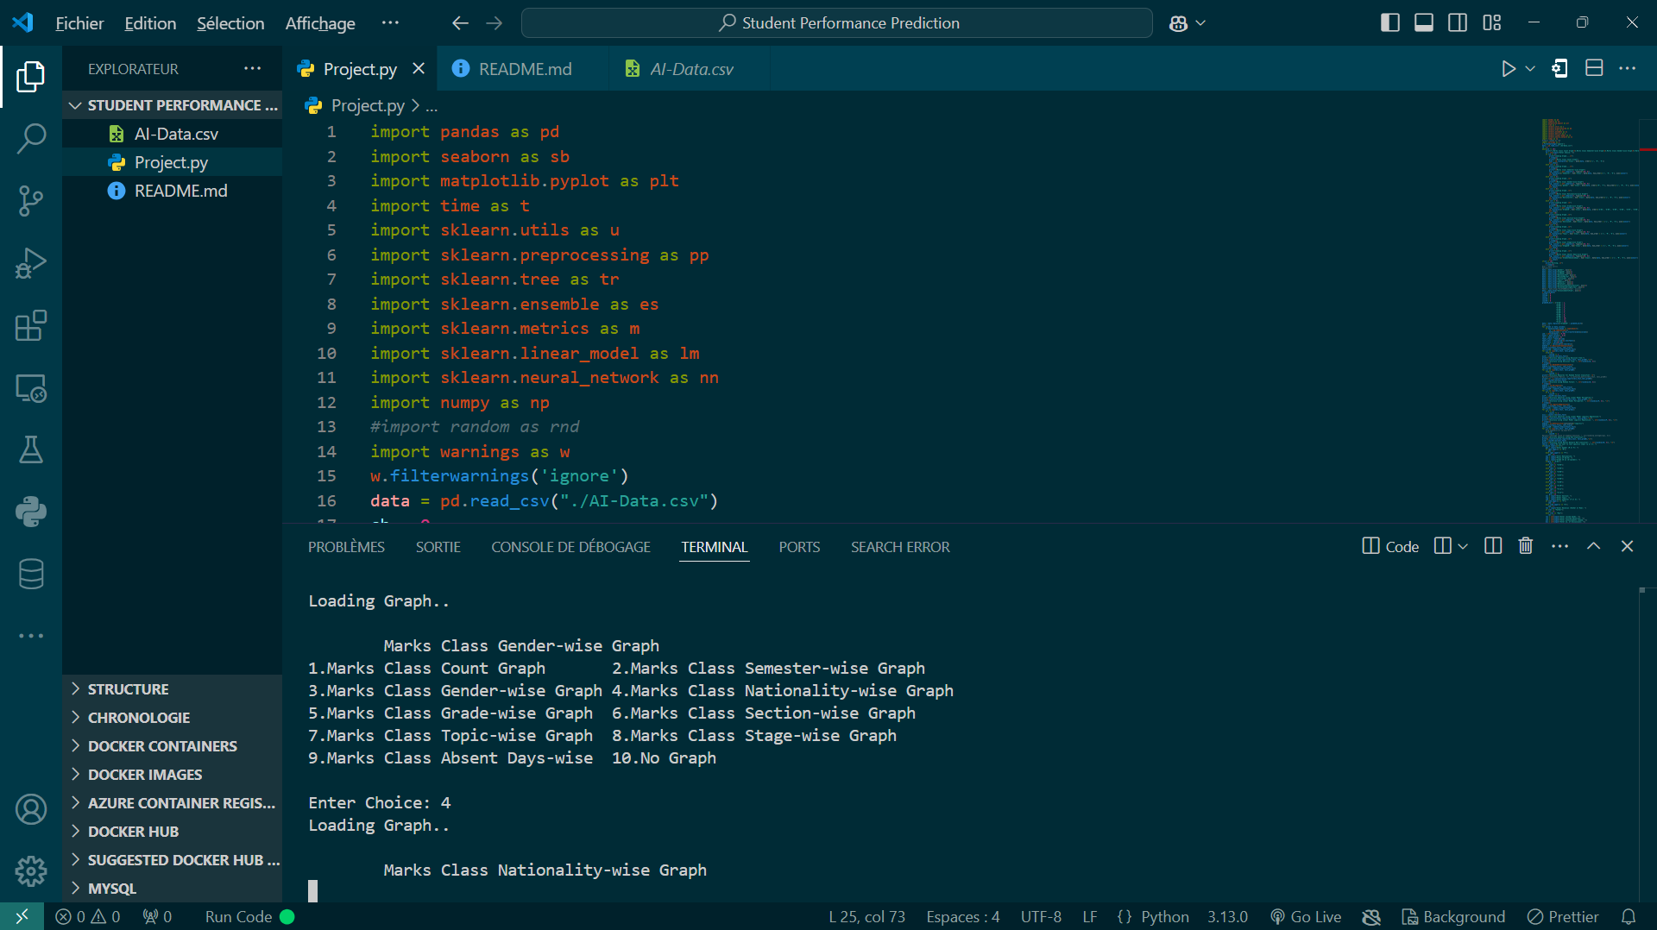This screenshot has height=930, width=1657.
Task: Change the UTF-8 file encoding
Action: point(1041,917)
